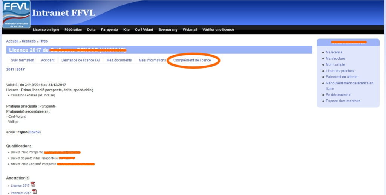Click Licence en ligne in top menu
386x195 pixels.
(46, 30)
